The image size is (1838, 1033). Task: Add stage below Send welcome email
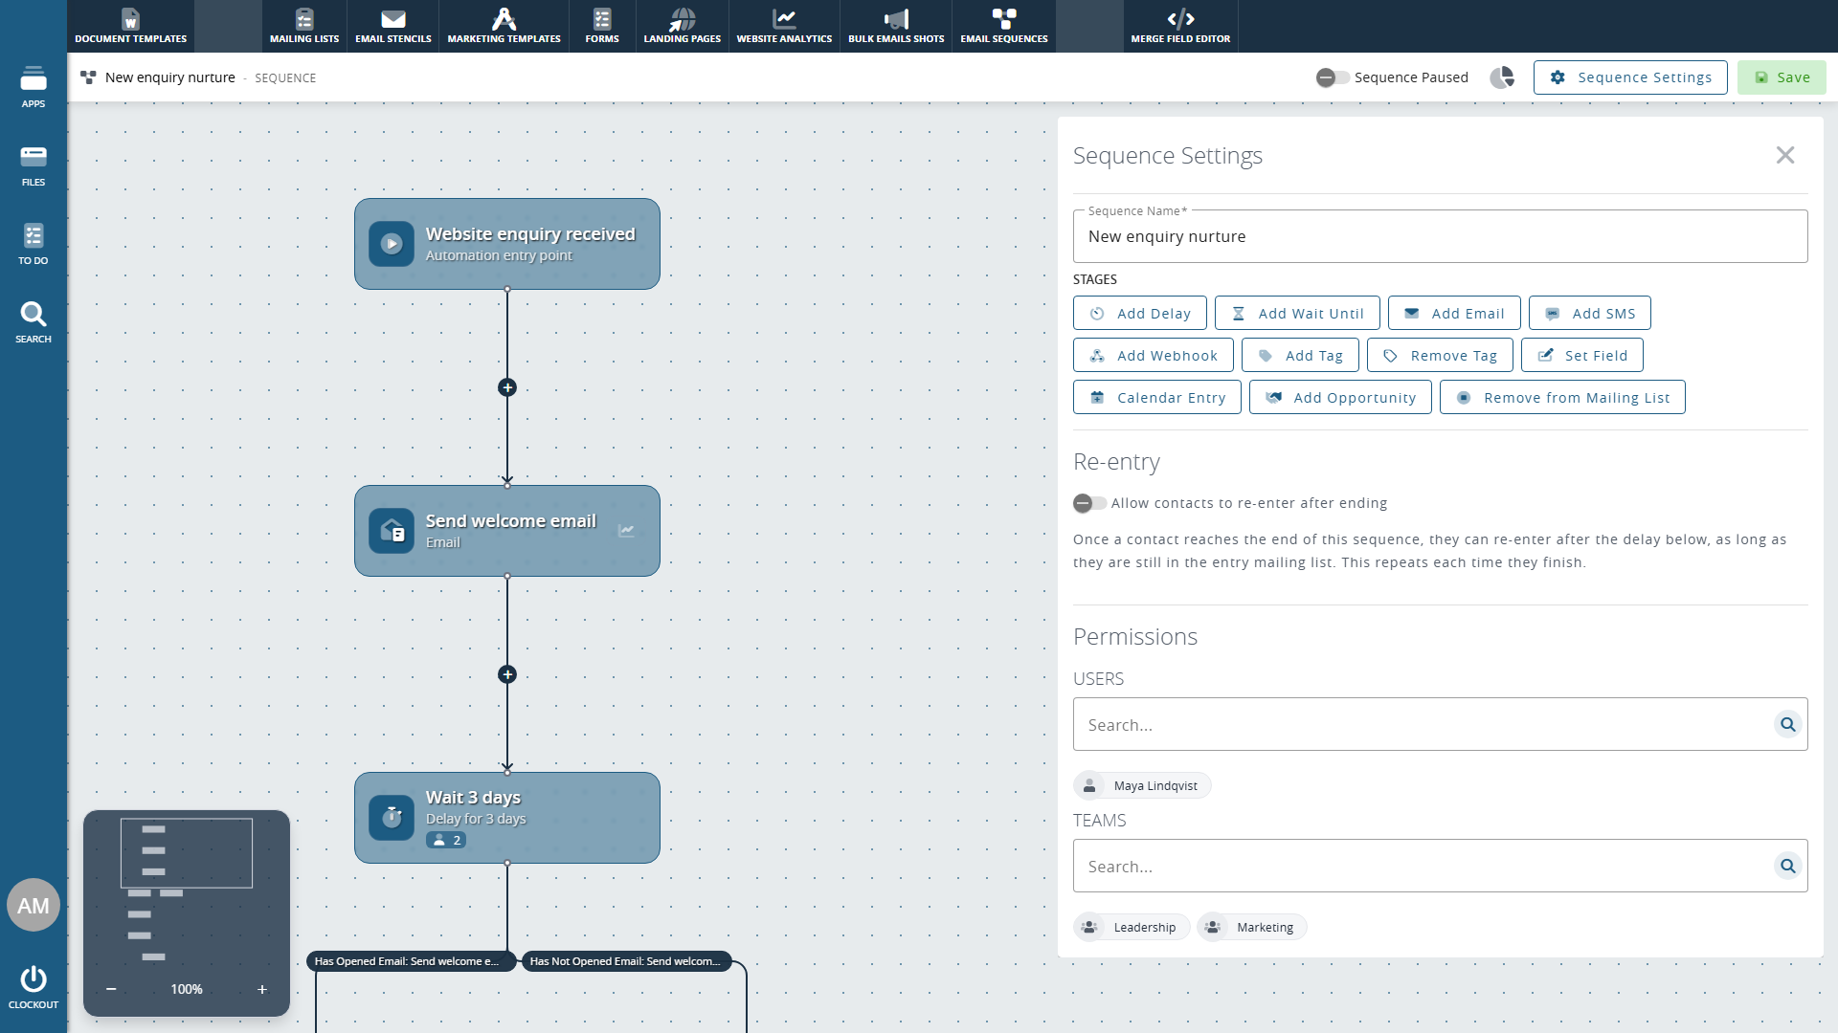coord(507,674)
